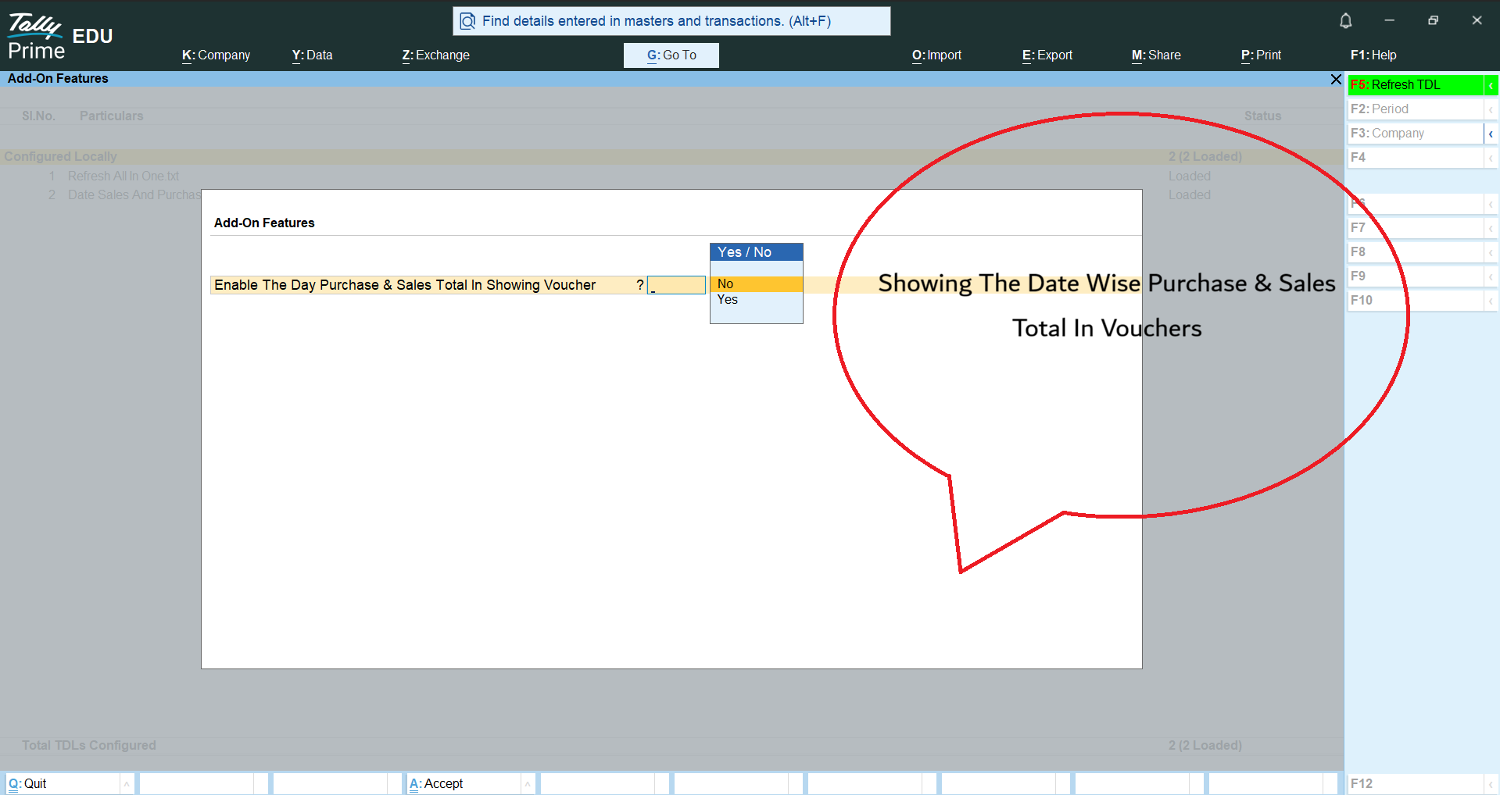This screenshot has width=1500, height=795.
Task: Click the F8 side button
Action: point(1415,252)
